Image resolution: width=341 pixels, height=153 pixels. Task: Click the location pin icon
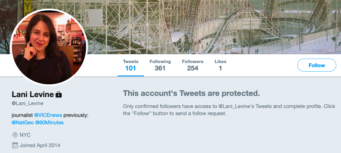pyautogui.click(x=15, y=135)
